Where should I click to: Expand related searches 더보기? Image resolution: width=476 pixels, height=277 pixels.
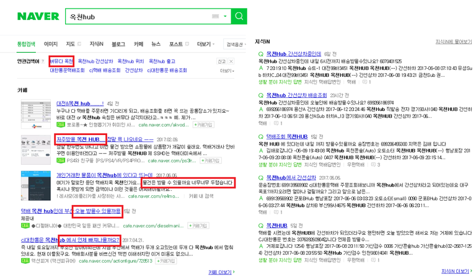227,71
